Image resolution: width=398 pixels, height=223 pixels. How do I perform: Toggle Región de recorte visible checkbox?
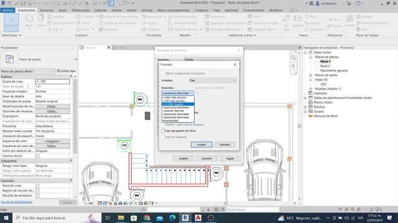37,191
